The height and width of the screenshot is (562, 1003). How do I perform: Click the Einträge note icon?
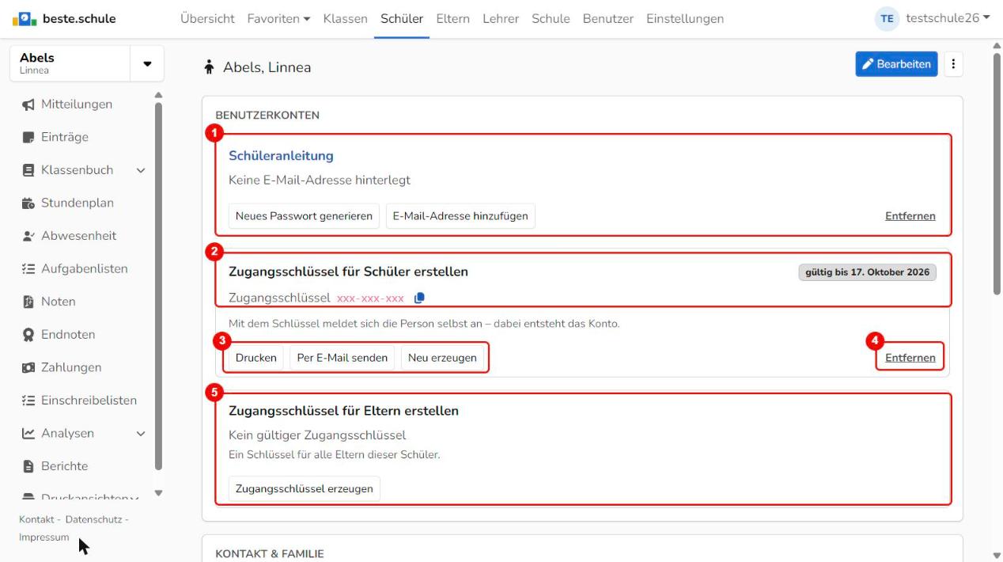27,137
